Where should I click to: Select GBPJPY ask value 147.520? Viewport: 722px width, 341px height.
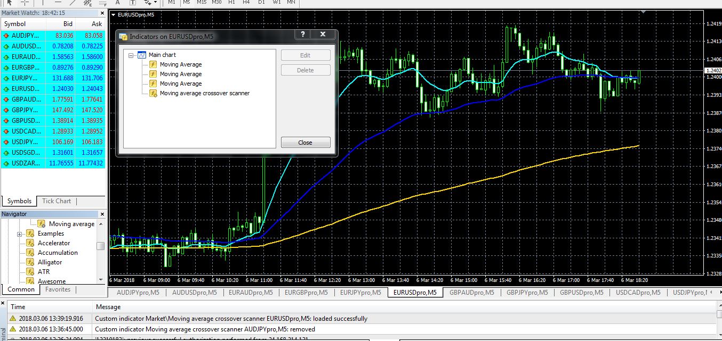pyautogui.click(x=91, y=110)
